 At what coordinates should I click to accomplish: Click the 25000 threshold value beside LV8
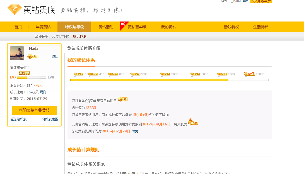[260, 74]
